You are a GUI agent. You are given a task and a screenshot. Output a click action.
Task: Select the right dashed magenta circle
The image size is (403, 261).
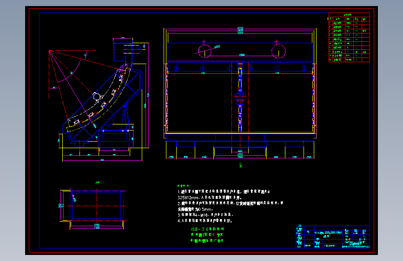pos(278,51)
